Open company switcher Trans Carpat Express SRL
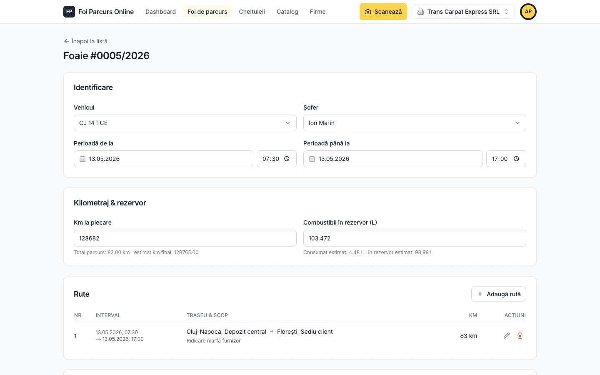The height and width of the screenshot is (375, 600). pyautogui.click(x=463, y=12)
